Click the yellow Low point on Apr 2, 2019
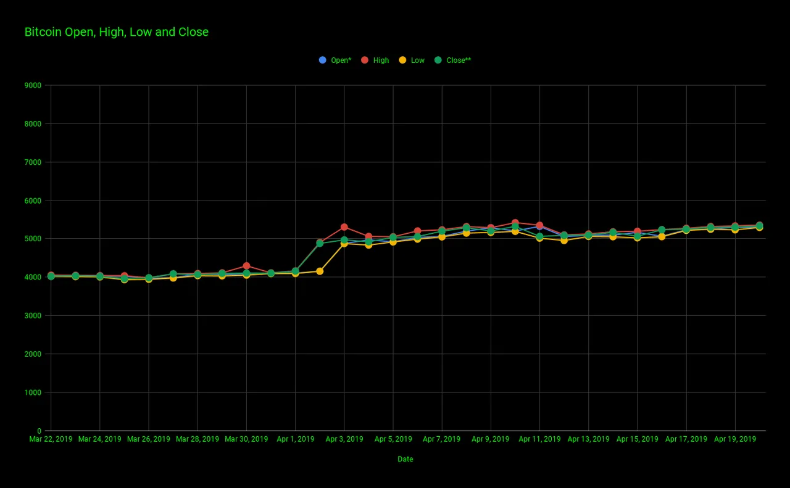Screen dimensions: 790x488 320,271
